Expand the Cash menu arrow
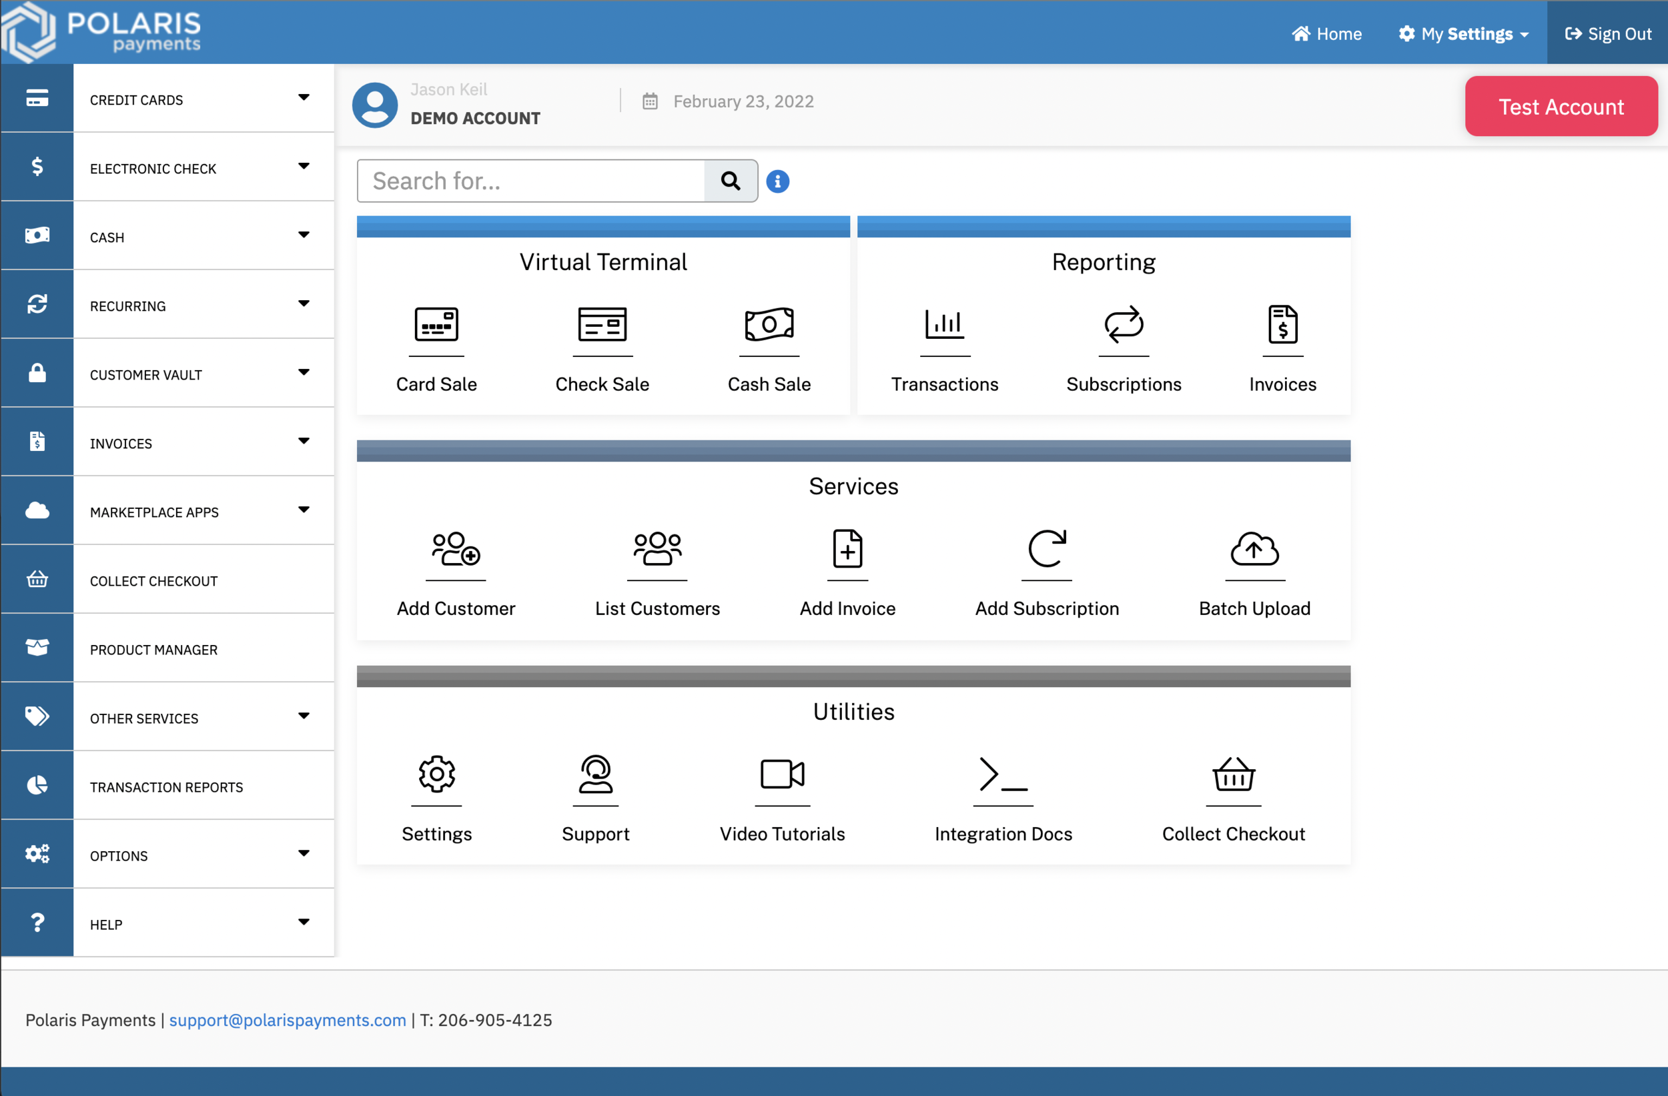 [304, 235]
